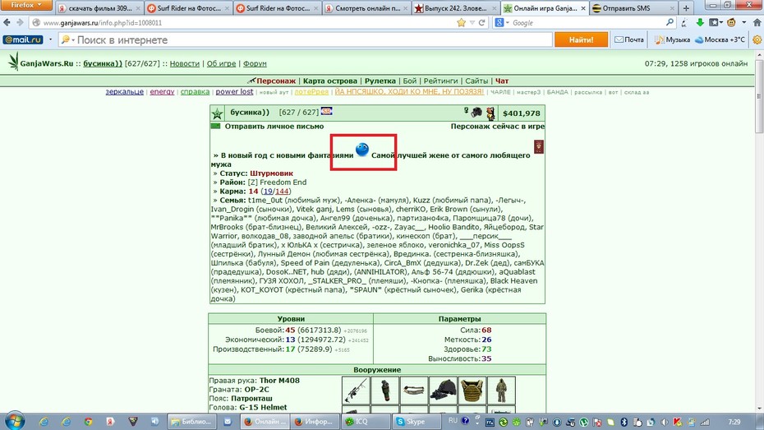Image resolution: width=764 pixels, height=430 pixels.
Task: Open the OP-2C grenade thumbnail
Action: 385,391
